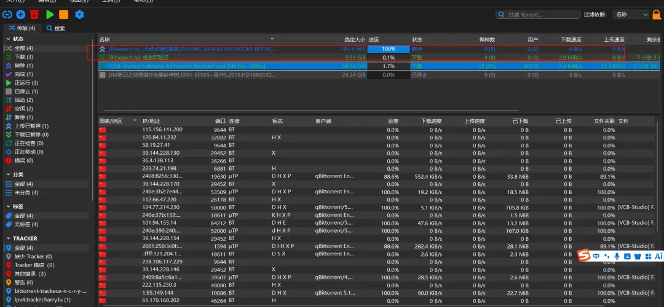The width and height of the screenshot is (664, 307).
Task: Click the 1.7% progress bar of Fullmetal Alchemist
Action: tap(389, 66)
